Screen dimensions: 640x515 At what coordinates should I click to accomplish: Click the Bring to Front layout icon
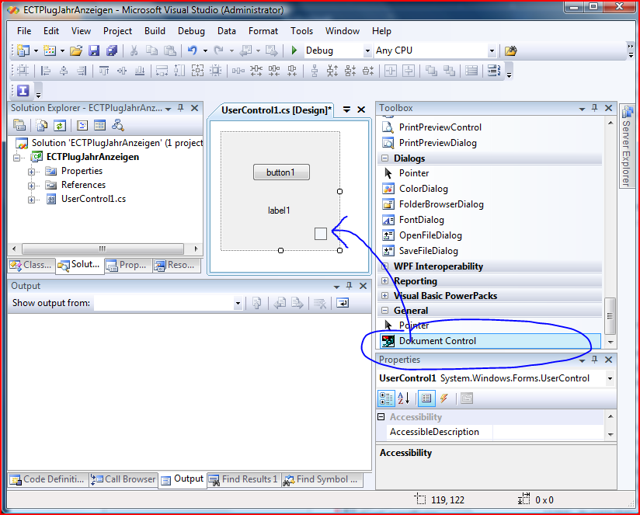(x=431, y=71)
